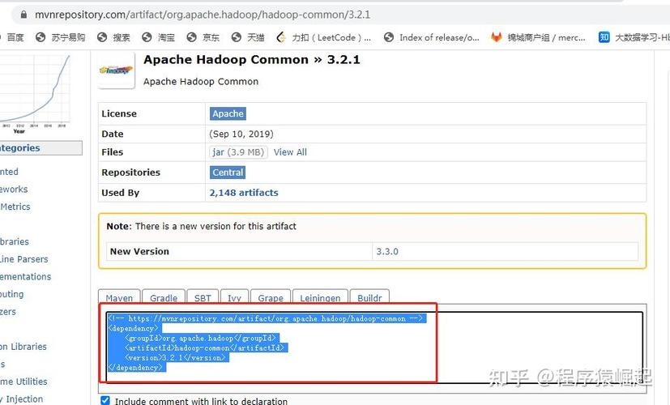Switch to the Maven tab
The width and height of the screenshot is (670, 405).
tap(119, 297)
